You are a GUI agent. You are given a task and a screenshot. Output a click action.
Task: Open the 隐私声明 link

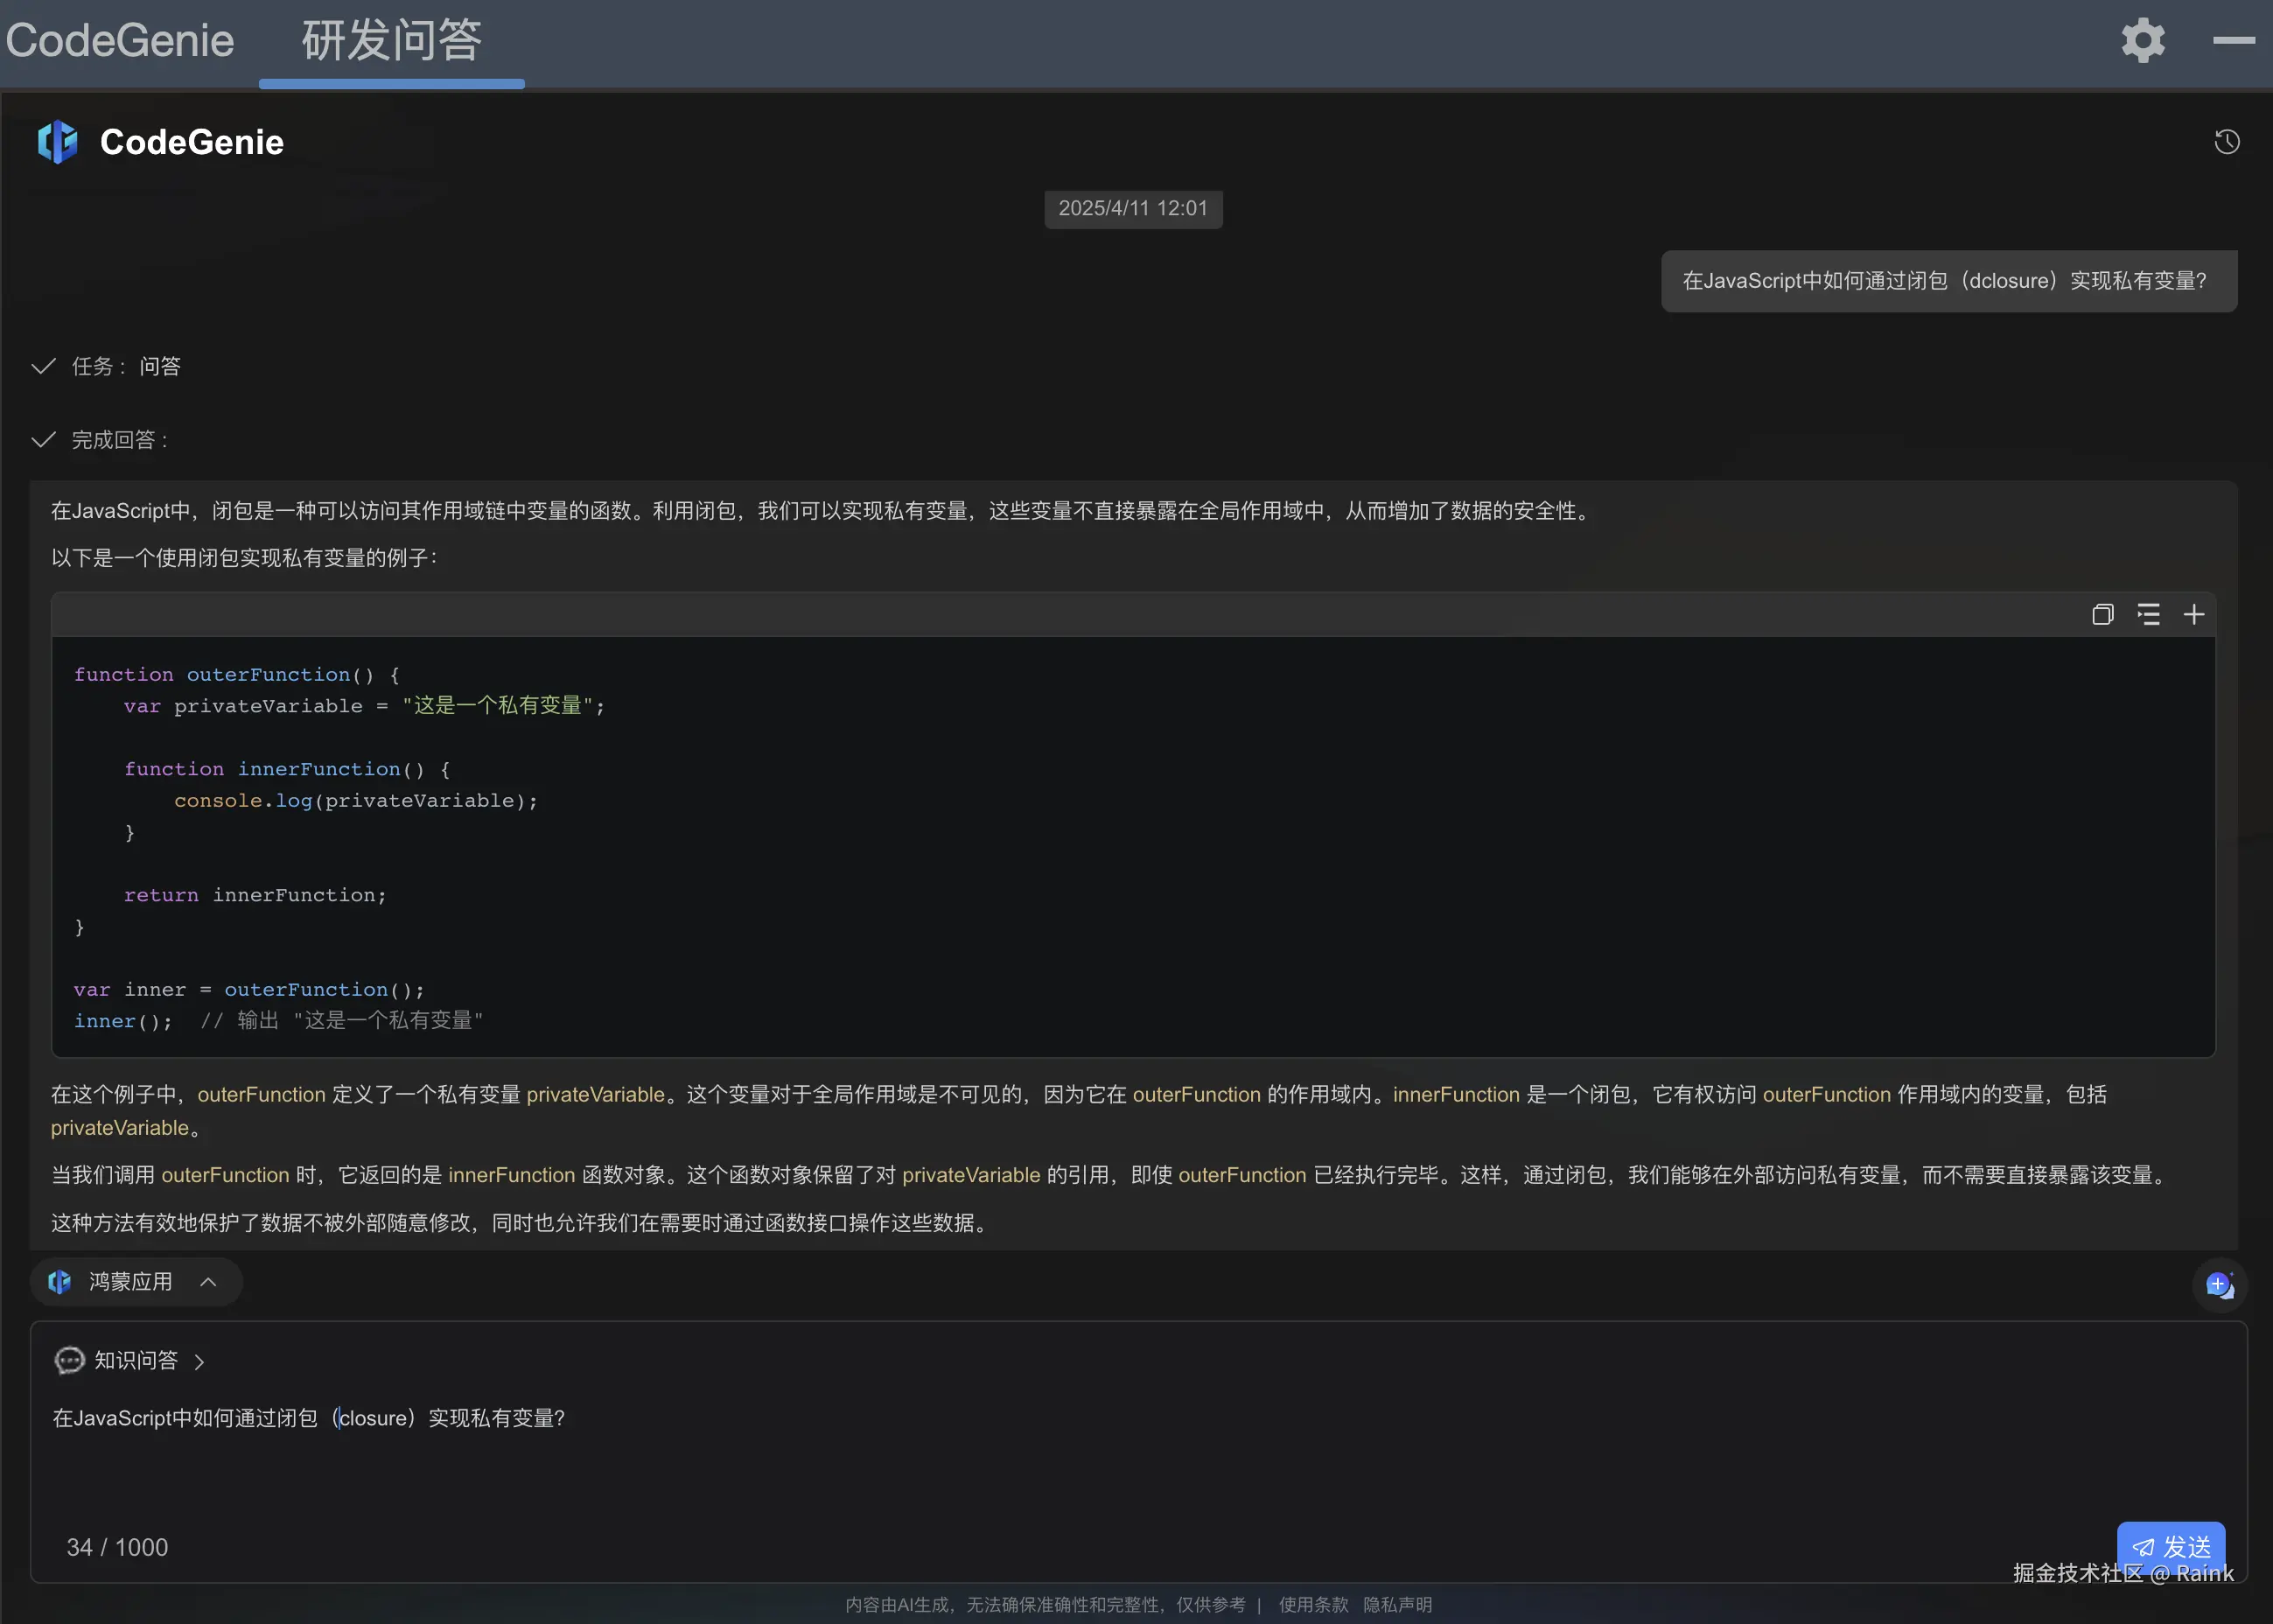(x=1397, y=1604)
